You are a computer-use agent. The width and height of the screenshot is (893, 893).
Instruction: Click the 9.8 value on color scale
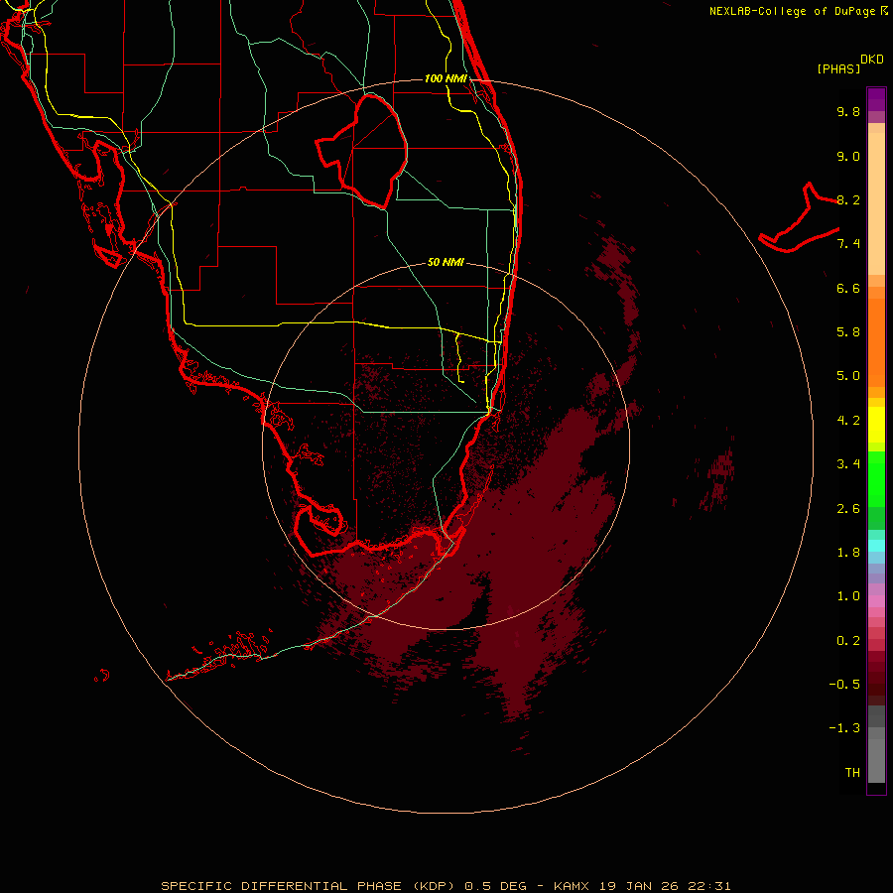[x=848, y=111]
